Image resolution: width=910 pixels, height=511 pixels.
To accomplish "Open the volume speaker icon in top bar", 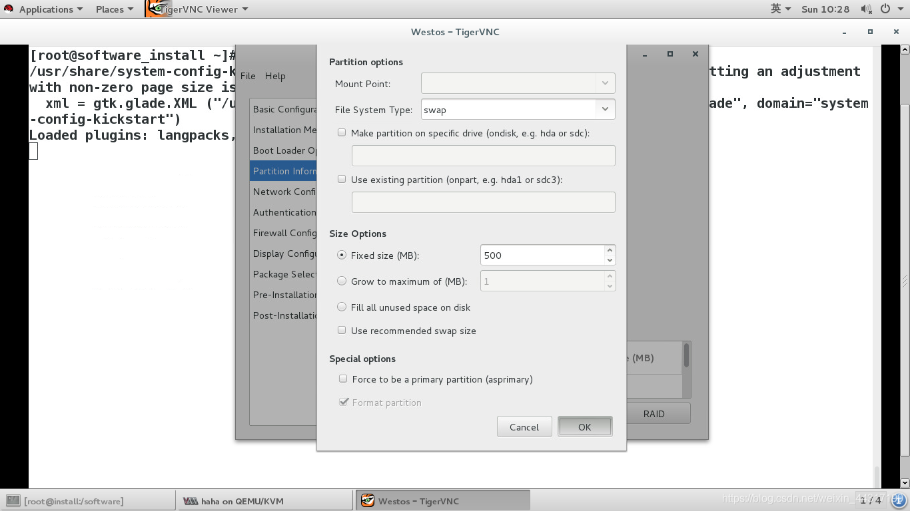I will 866,9.
